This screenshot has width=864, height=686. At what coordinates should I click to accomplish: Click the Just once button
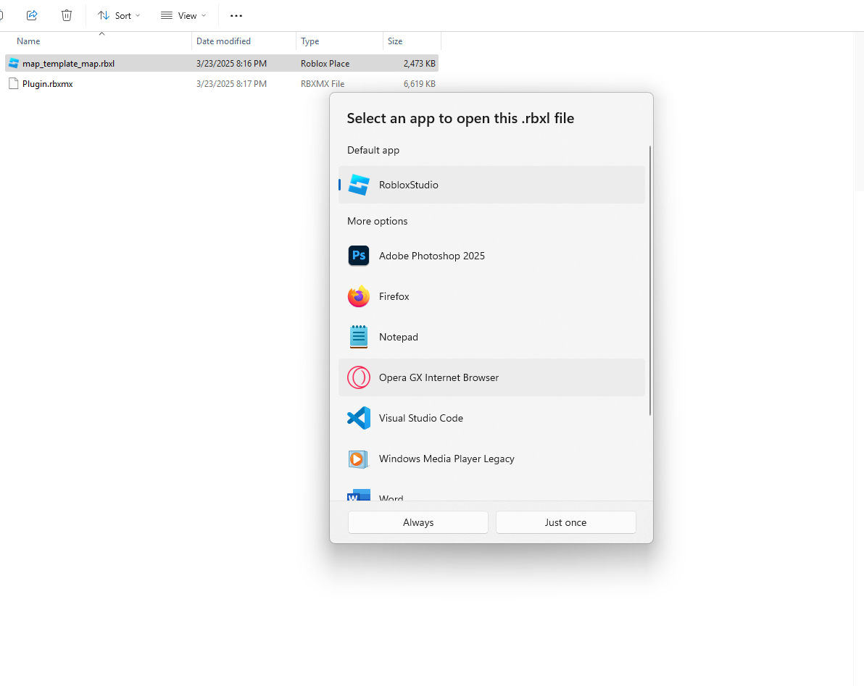click(566, 522)
